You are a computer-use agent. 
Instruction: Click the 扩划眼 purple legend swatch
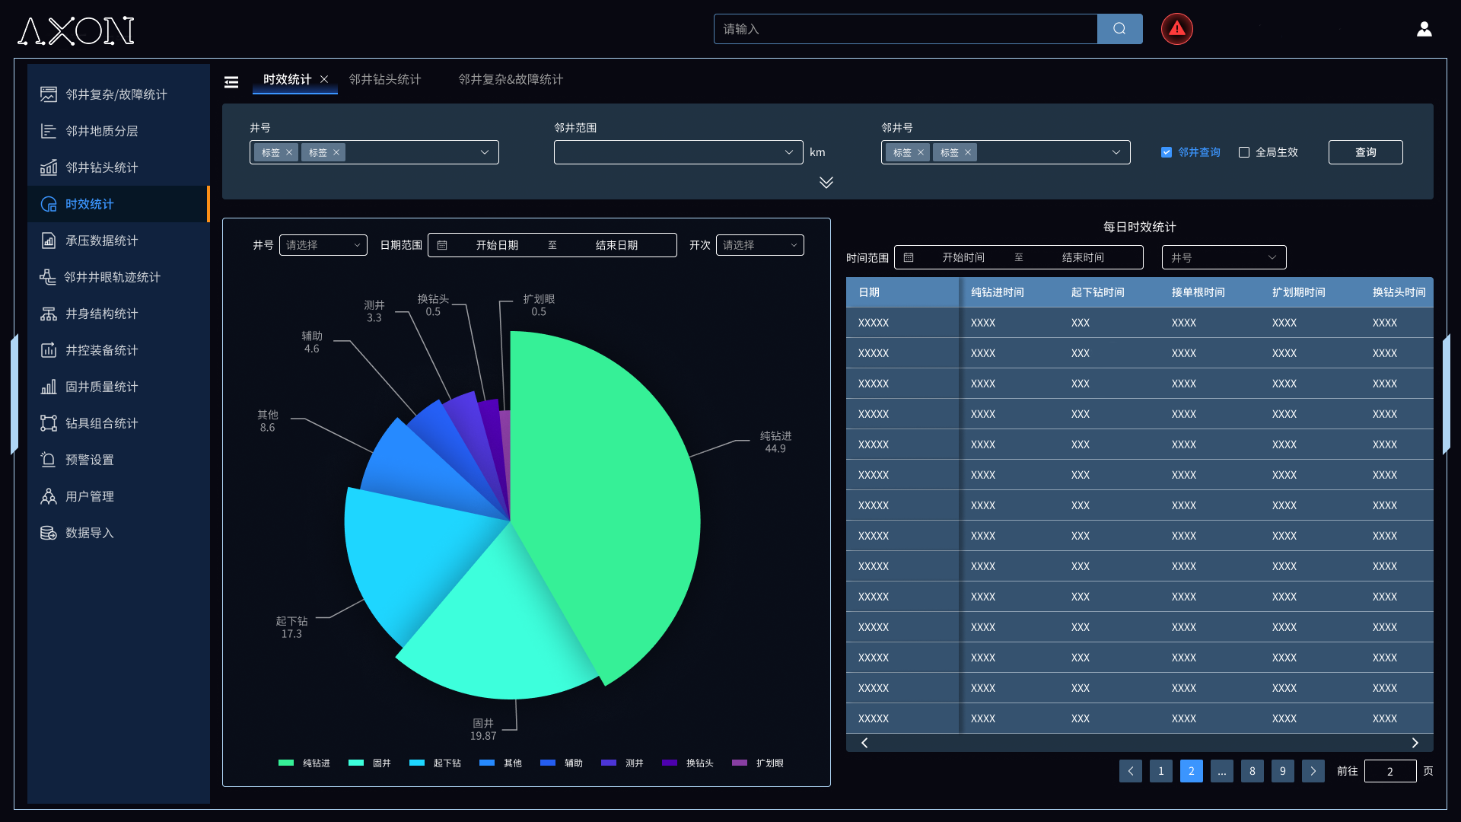click(x=740, y=763)
